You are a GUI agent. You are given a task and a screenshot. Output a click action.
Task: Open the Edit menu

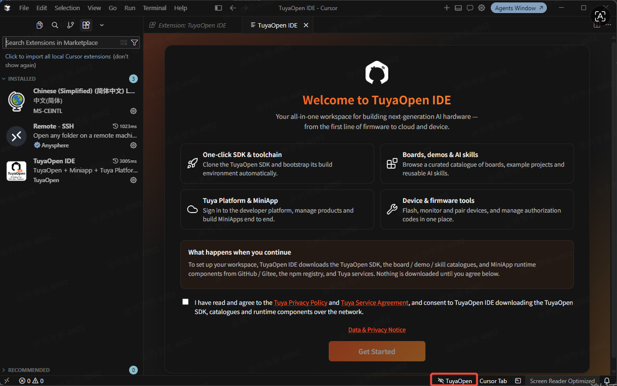(x=42, y=8)
